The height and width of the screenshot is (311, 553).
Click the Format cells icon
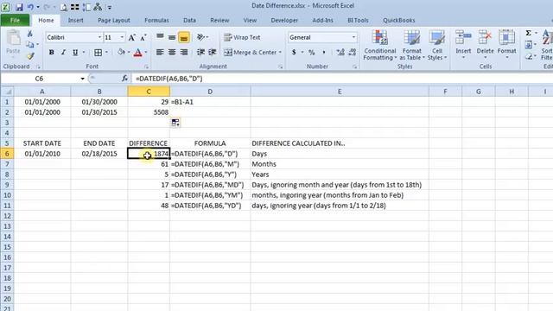pos(507,37)
